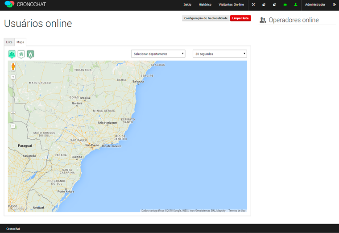Click the Street View pegman on the map
This screenshot has height=233, width=339.
13,67
